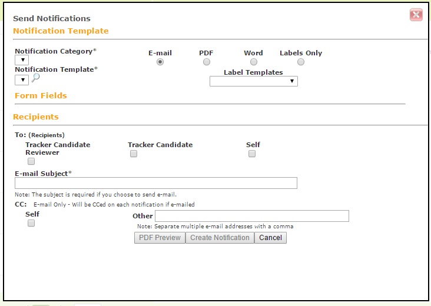Tick the Tracker Candidate recipient checkbox

(x=134, y=154)
